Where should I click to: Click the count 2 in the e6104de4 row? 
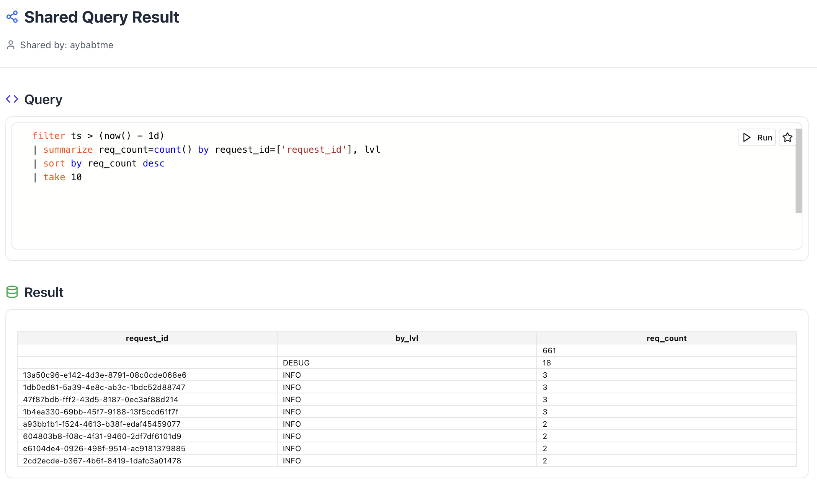tap(667, 448)
